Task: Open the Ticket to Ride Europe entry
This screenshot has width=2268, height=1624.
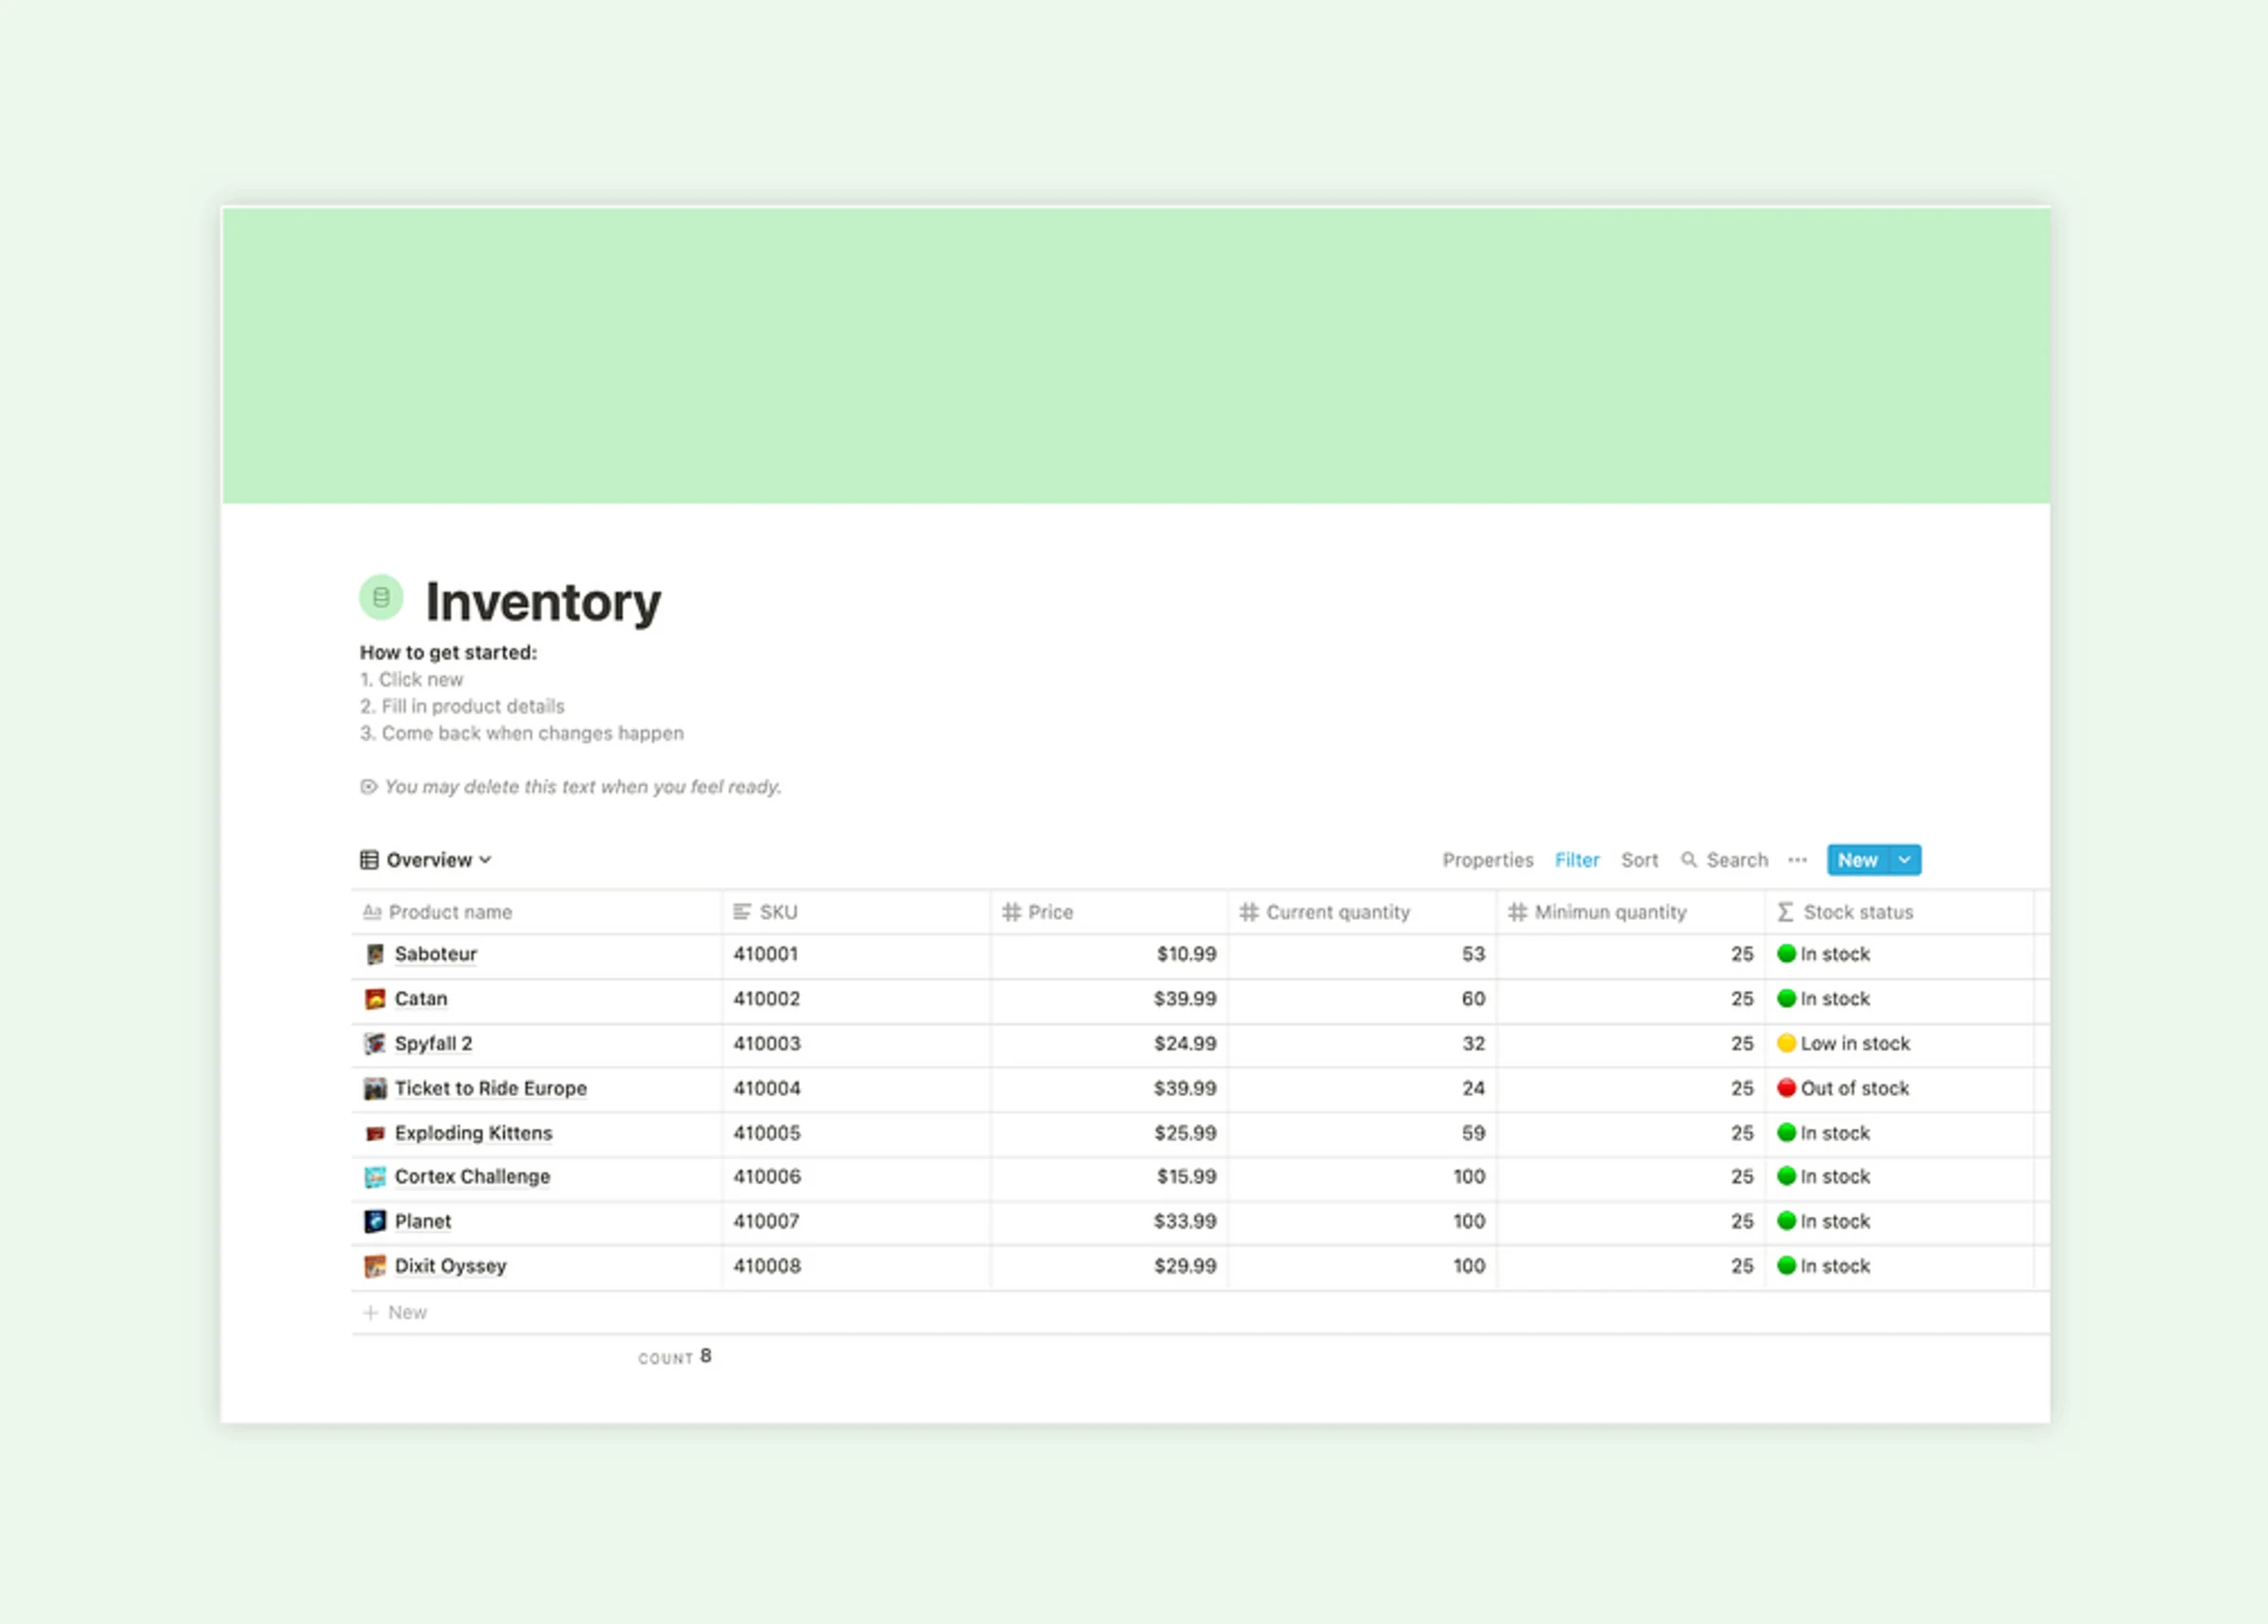Action: (x=491, y=1088)
